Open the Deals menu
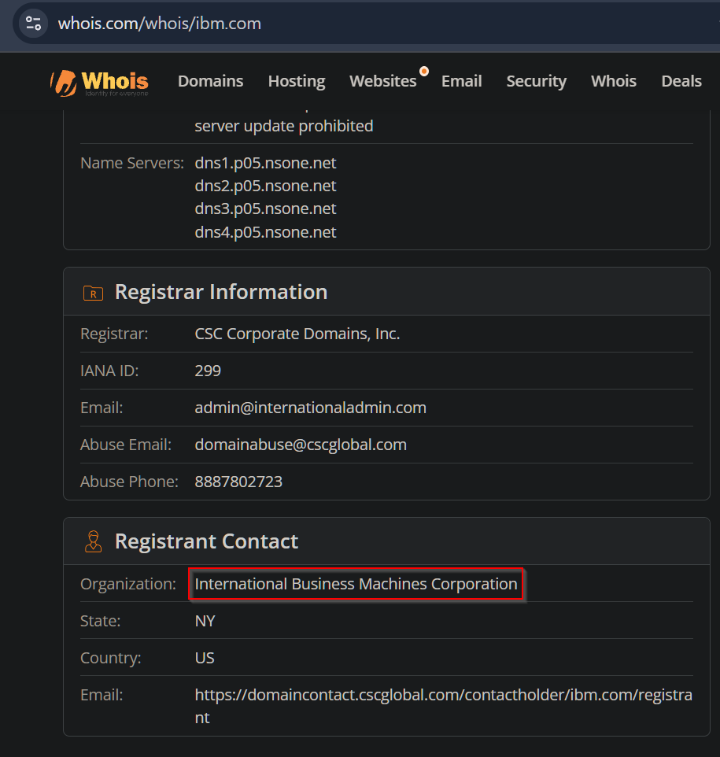Screen dimensions: 720x757 click(681, 81)
